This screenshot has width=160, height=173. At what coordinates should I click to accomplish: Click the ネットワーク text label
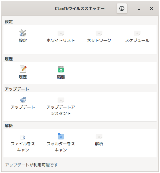99,40
